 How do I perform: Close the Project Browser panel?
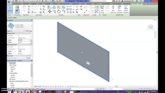tap(32, 61)
